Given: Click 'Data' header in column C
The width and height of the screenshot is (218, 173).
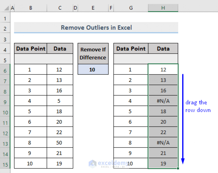Looking at the screenshot, I should 60,48.
